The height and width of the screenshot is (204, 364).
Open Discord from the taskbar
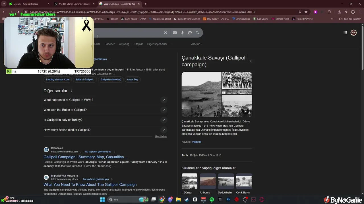click(x=170, y=199)
